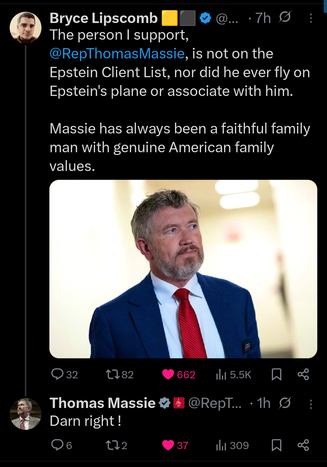Share Bryce Lipscomb's post
The height and width of the screenshot is (467, 327).
pyautogui.click(x=303, y=374)
